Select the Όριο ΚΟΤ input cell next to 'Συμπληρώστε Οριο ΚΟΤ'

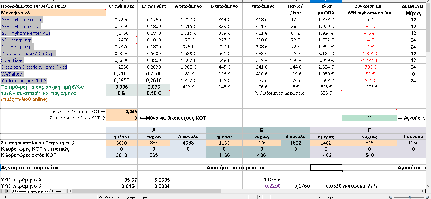pyautogui.click(x=121, y=118)
